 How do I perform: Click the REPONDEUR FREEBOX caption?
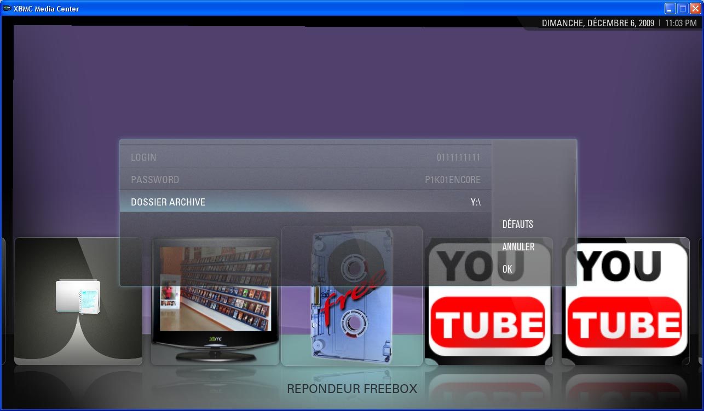[352, 389]
